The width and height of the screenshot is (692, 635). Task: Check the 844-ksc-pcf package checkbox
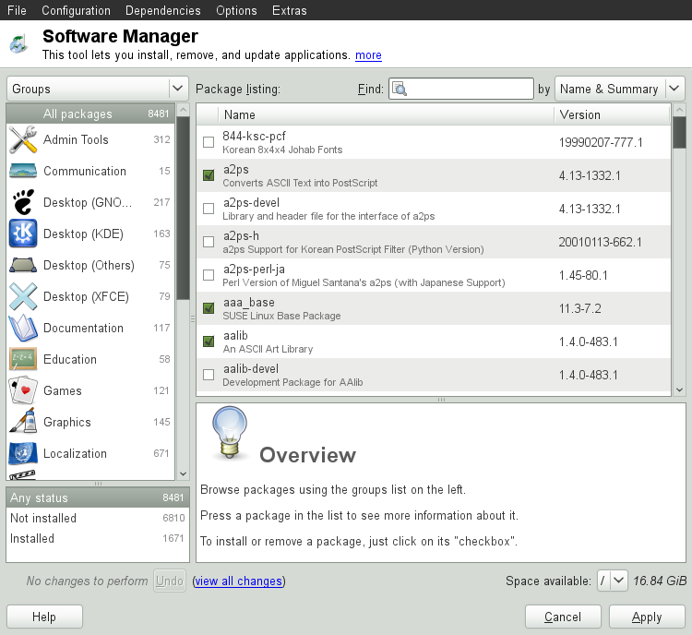(209, 142)
